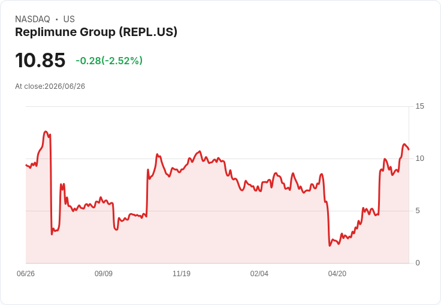
Task: Click the line's rightmost end point
Action: 409,149
